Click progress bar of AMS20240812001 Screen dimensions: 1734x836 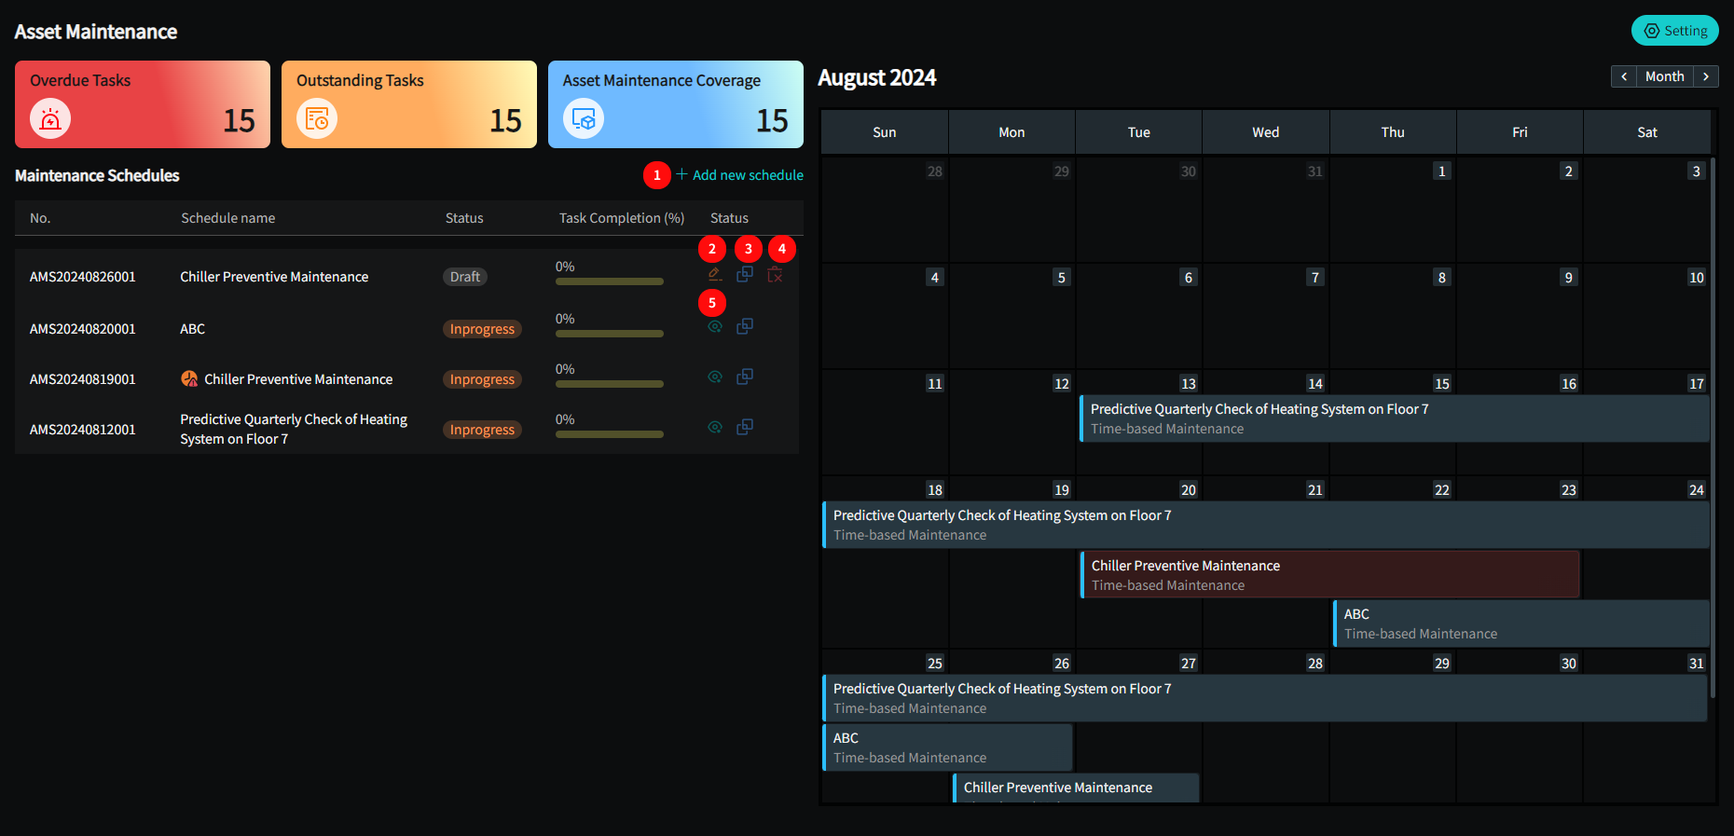coord(610,434)
